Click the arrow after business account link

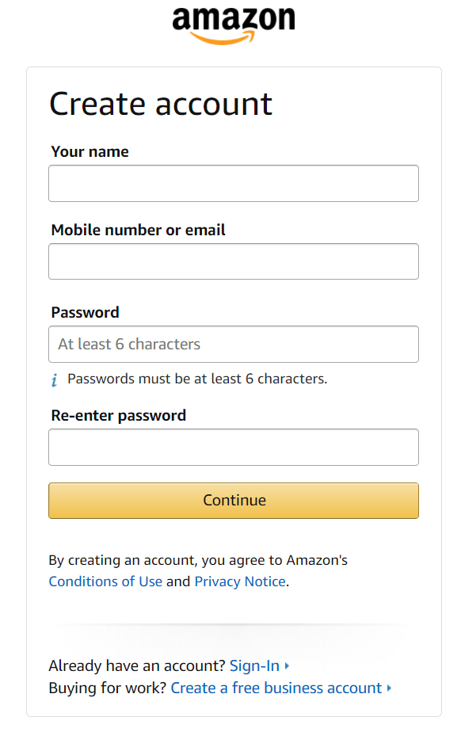pyautogui.click(x=389, y=688)
